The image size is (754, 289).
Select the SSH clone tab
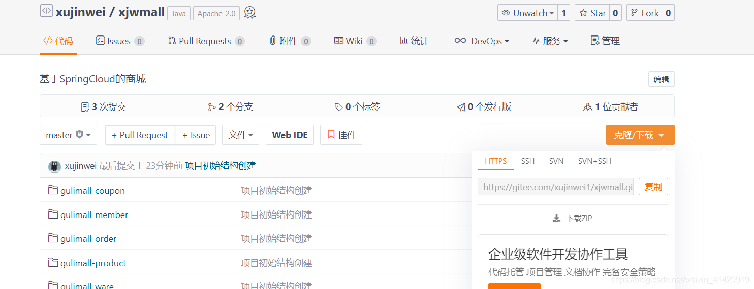(527, 161)
